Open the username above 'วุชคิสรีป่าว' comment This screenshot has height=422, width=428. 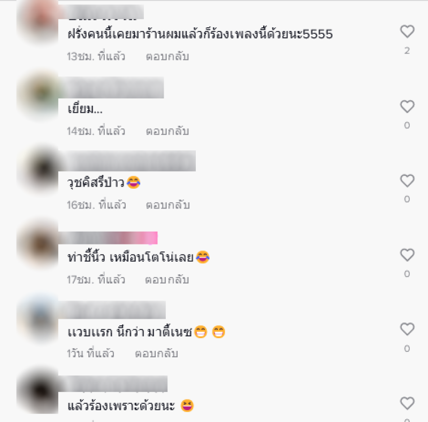coord(127,161)
